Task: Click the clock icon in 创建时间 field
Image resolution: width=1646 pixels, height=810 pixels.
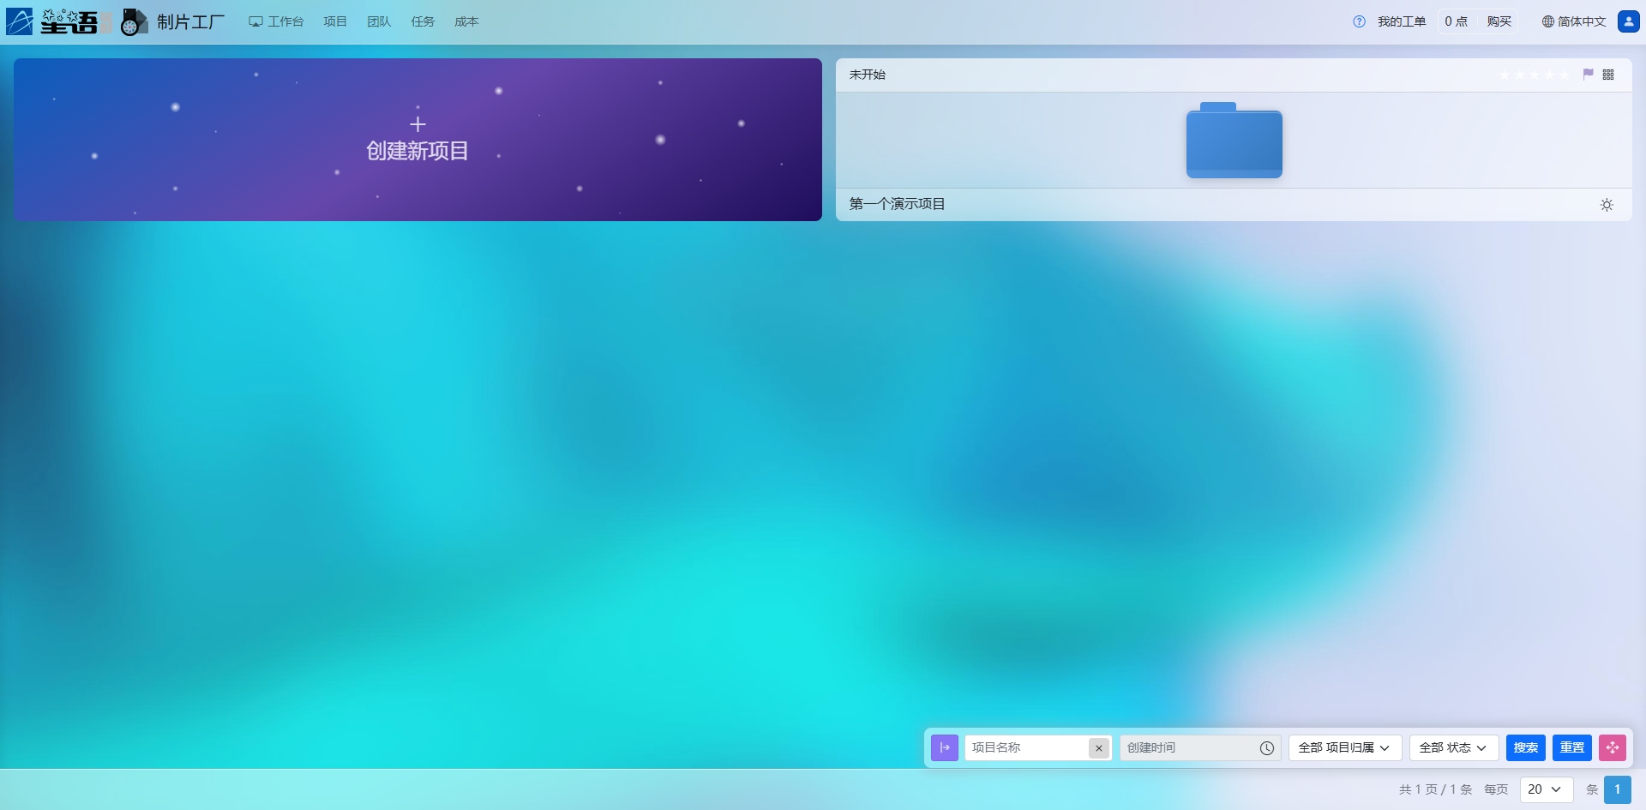Action: click(1266, 748)
